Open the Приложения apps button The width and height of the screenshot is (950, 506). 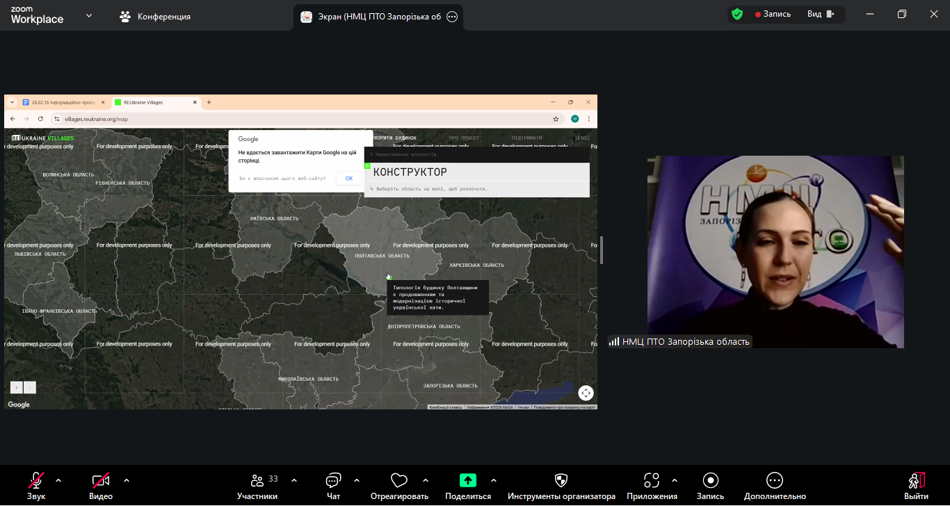point(652,486)
